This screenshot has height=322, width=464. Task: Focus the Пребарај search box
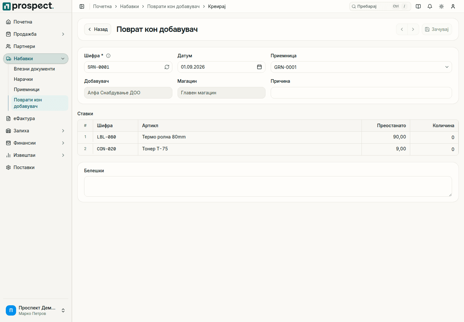pos(380,6)
